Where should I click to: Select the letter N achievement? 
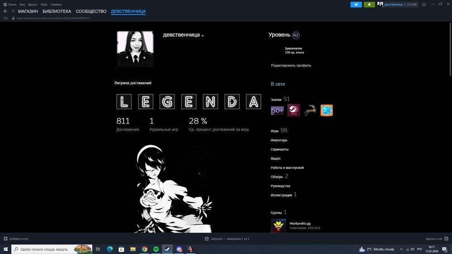point(211,102)
